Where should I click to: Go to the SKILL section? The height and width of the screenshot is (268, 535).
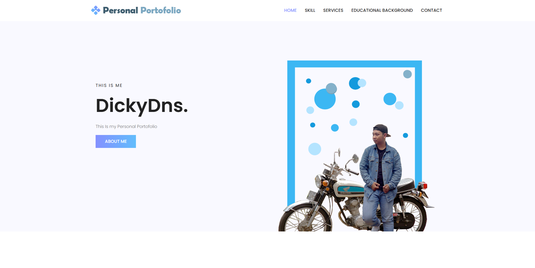310,10
